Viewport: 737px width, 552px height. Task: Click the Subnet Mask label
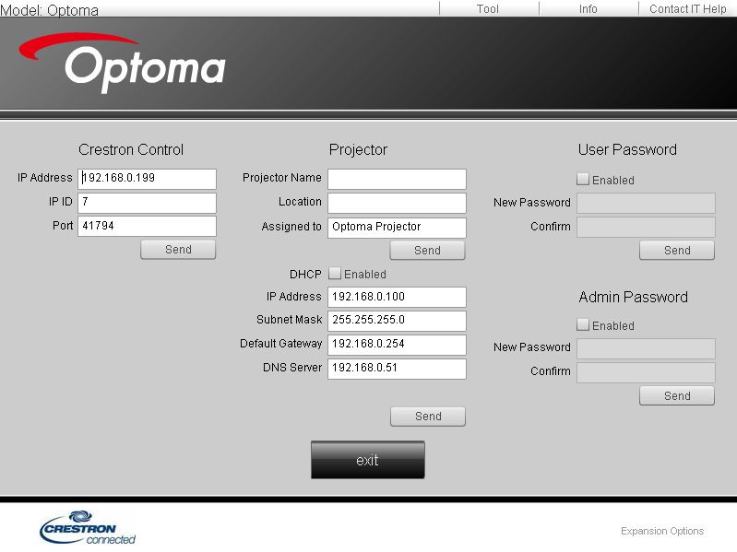[x=289, y=320]
